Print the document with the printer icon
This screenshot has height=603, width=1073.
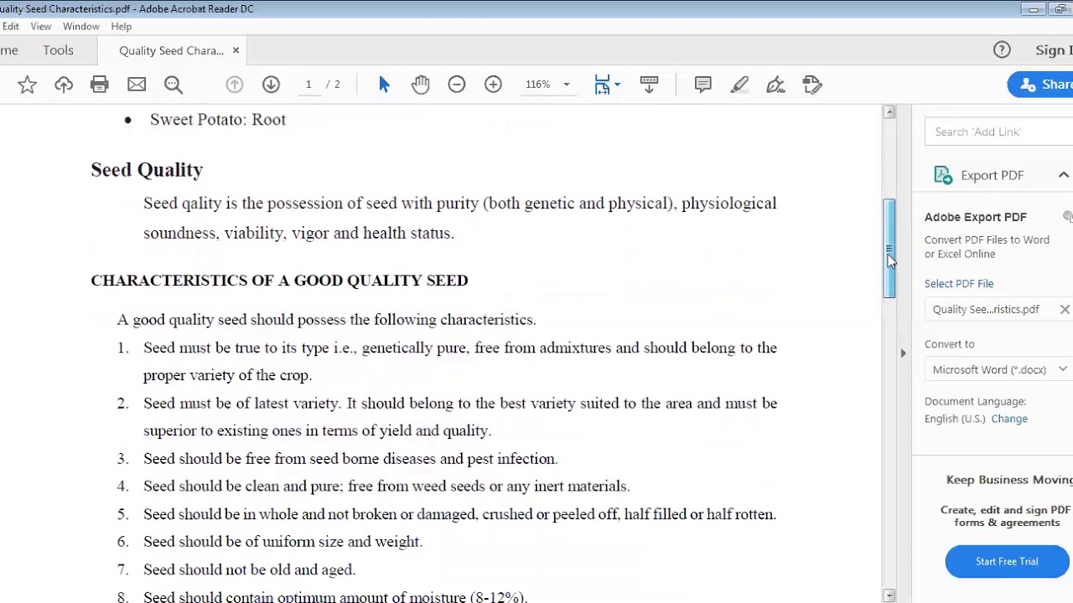(x=100, y=85)
